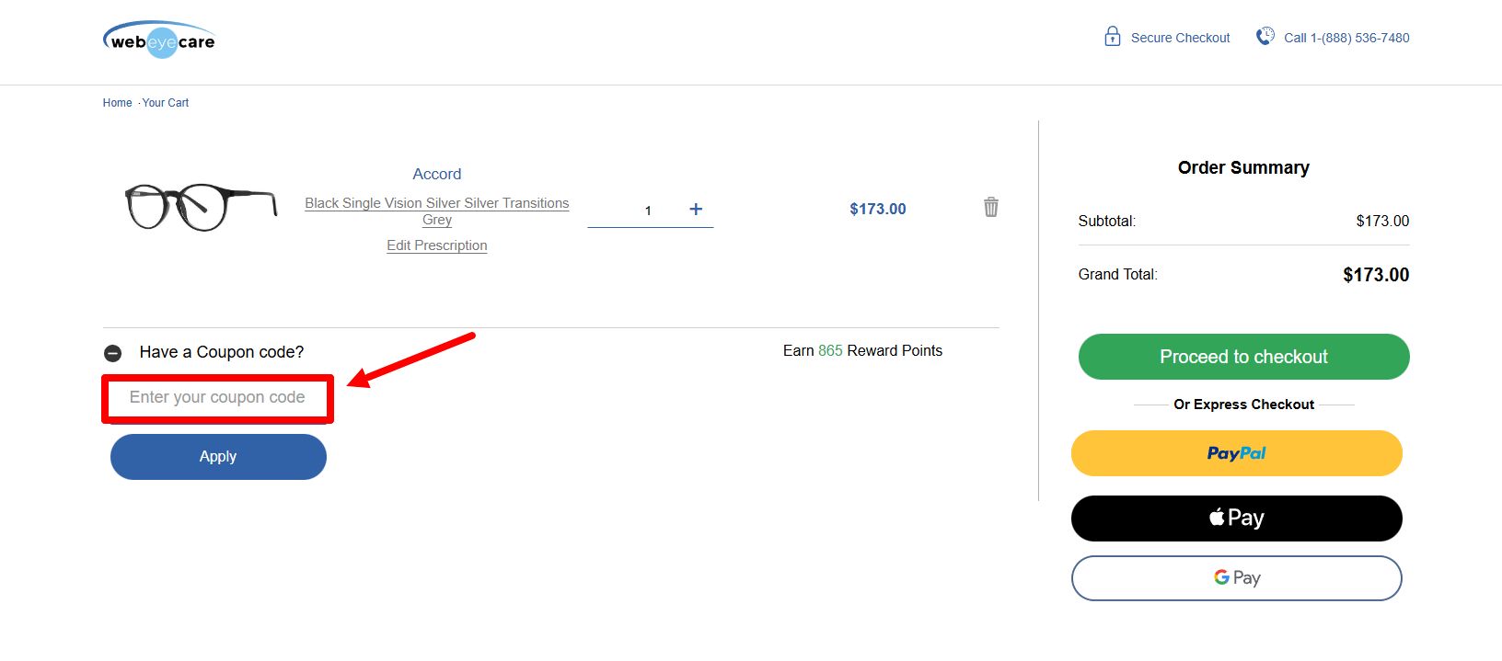Click Proceed to checkout button
This screenshot has width=1502, height=661.
coord(1243,357)
